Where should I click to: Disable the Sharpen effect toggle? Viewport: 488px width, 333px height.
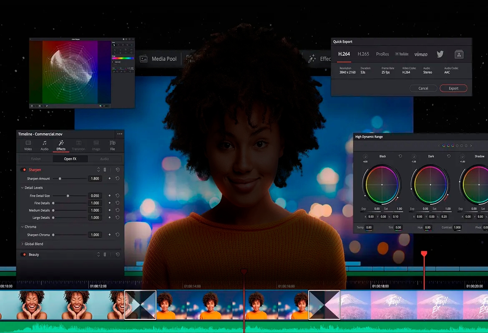click(24, 170)
